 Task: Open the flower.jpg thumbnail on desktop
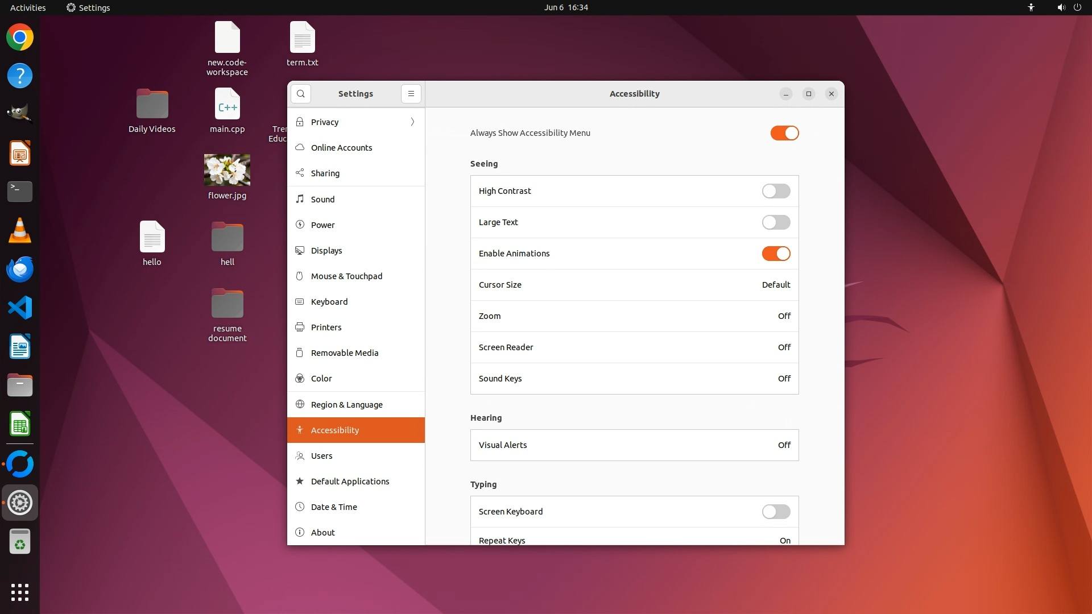[227, 170]
